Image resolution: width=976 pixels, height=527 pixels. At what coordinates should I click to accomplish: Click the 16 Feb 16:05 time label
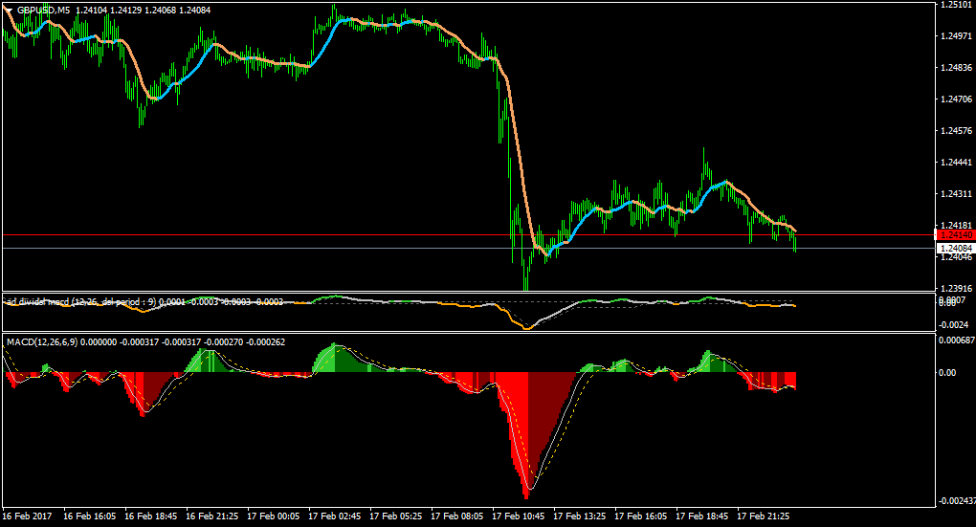[90, 516]
